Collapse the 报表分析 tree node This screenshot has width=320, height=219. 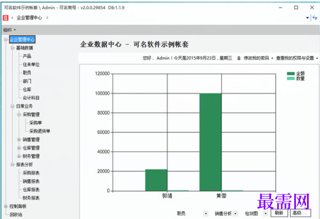point(12,165)
